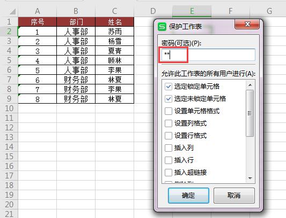Screen dimensions: 286x218
Task: Enable 设置行格式 checkbox
Action: coord(168,136)
